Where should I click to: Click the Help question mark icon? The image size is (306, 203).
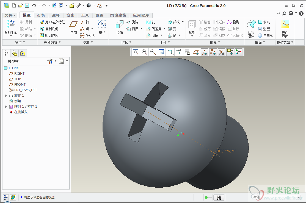click(301, 13)
